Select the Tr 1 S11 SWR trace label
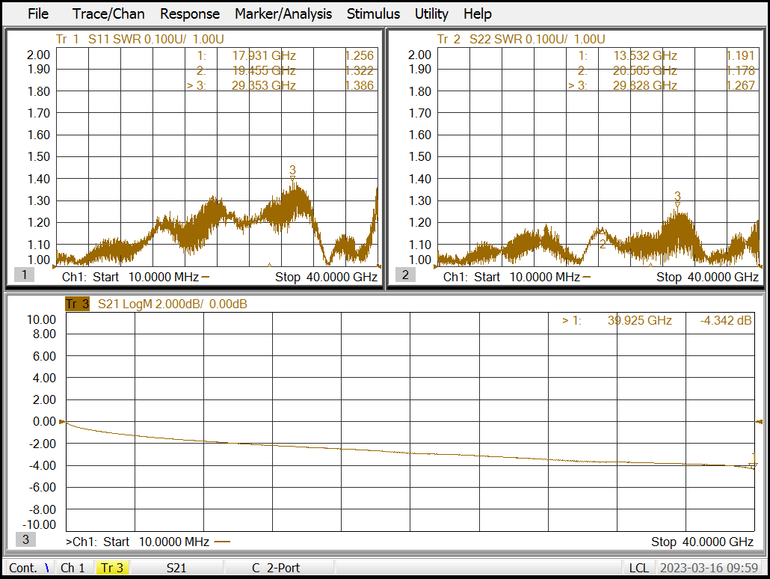The height and width of the screenshot is (579, 770). pos(140,39)
